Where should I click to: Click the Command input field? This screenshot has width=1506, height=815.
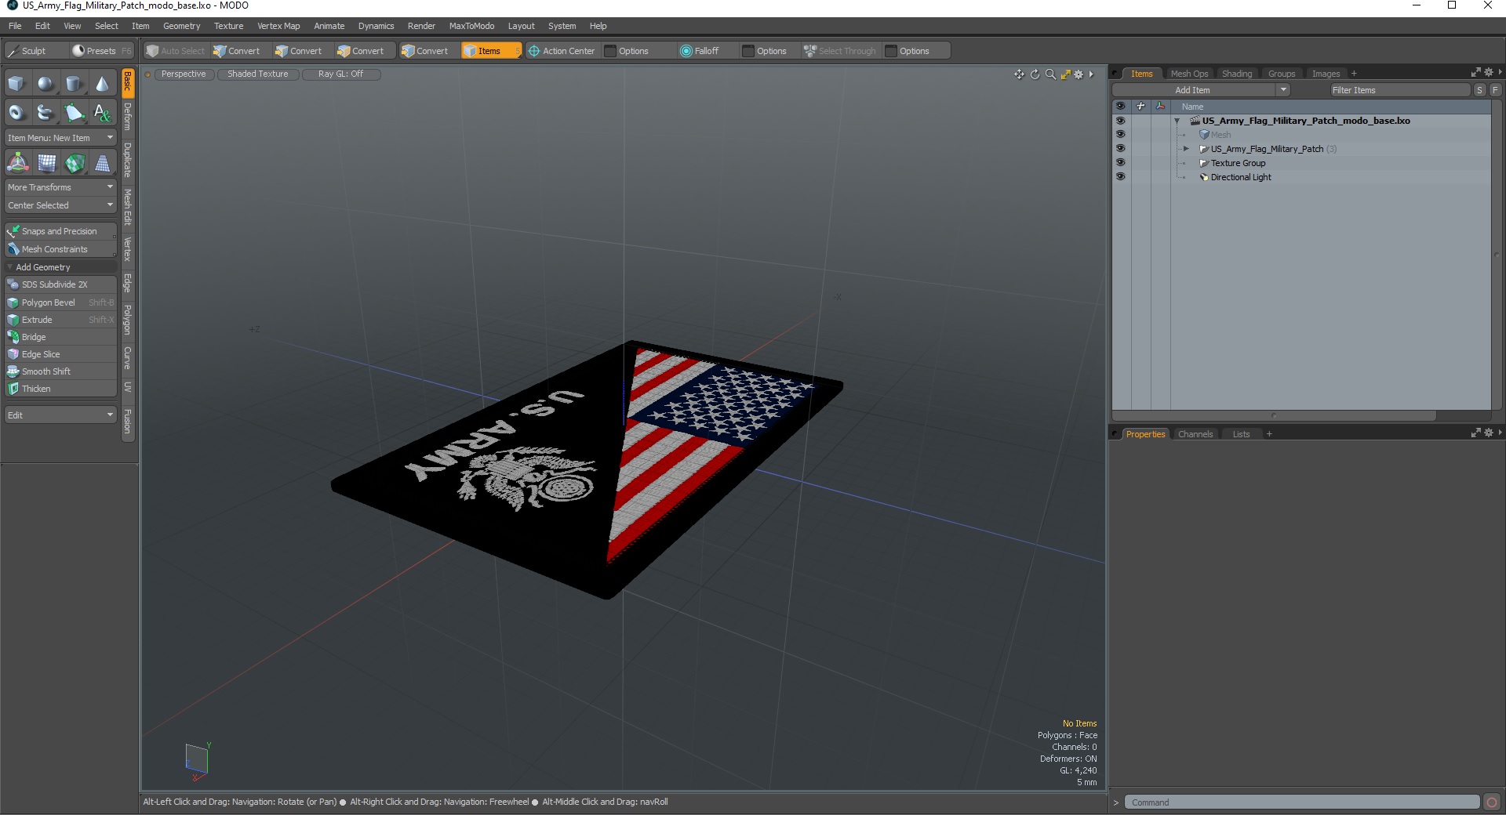1302,802
